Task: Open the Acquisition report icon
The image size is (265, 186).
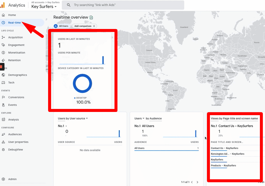Action: [3, 37]
